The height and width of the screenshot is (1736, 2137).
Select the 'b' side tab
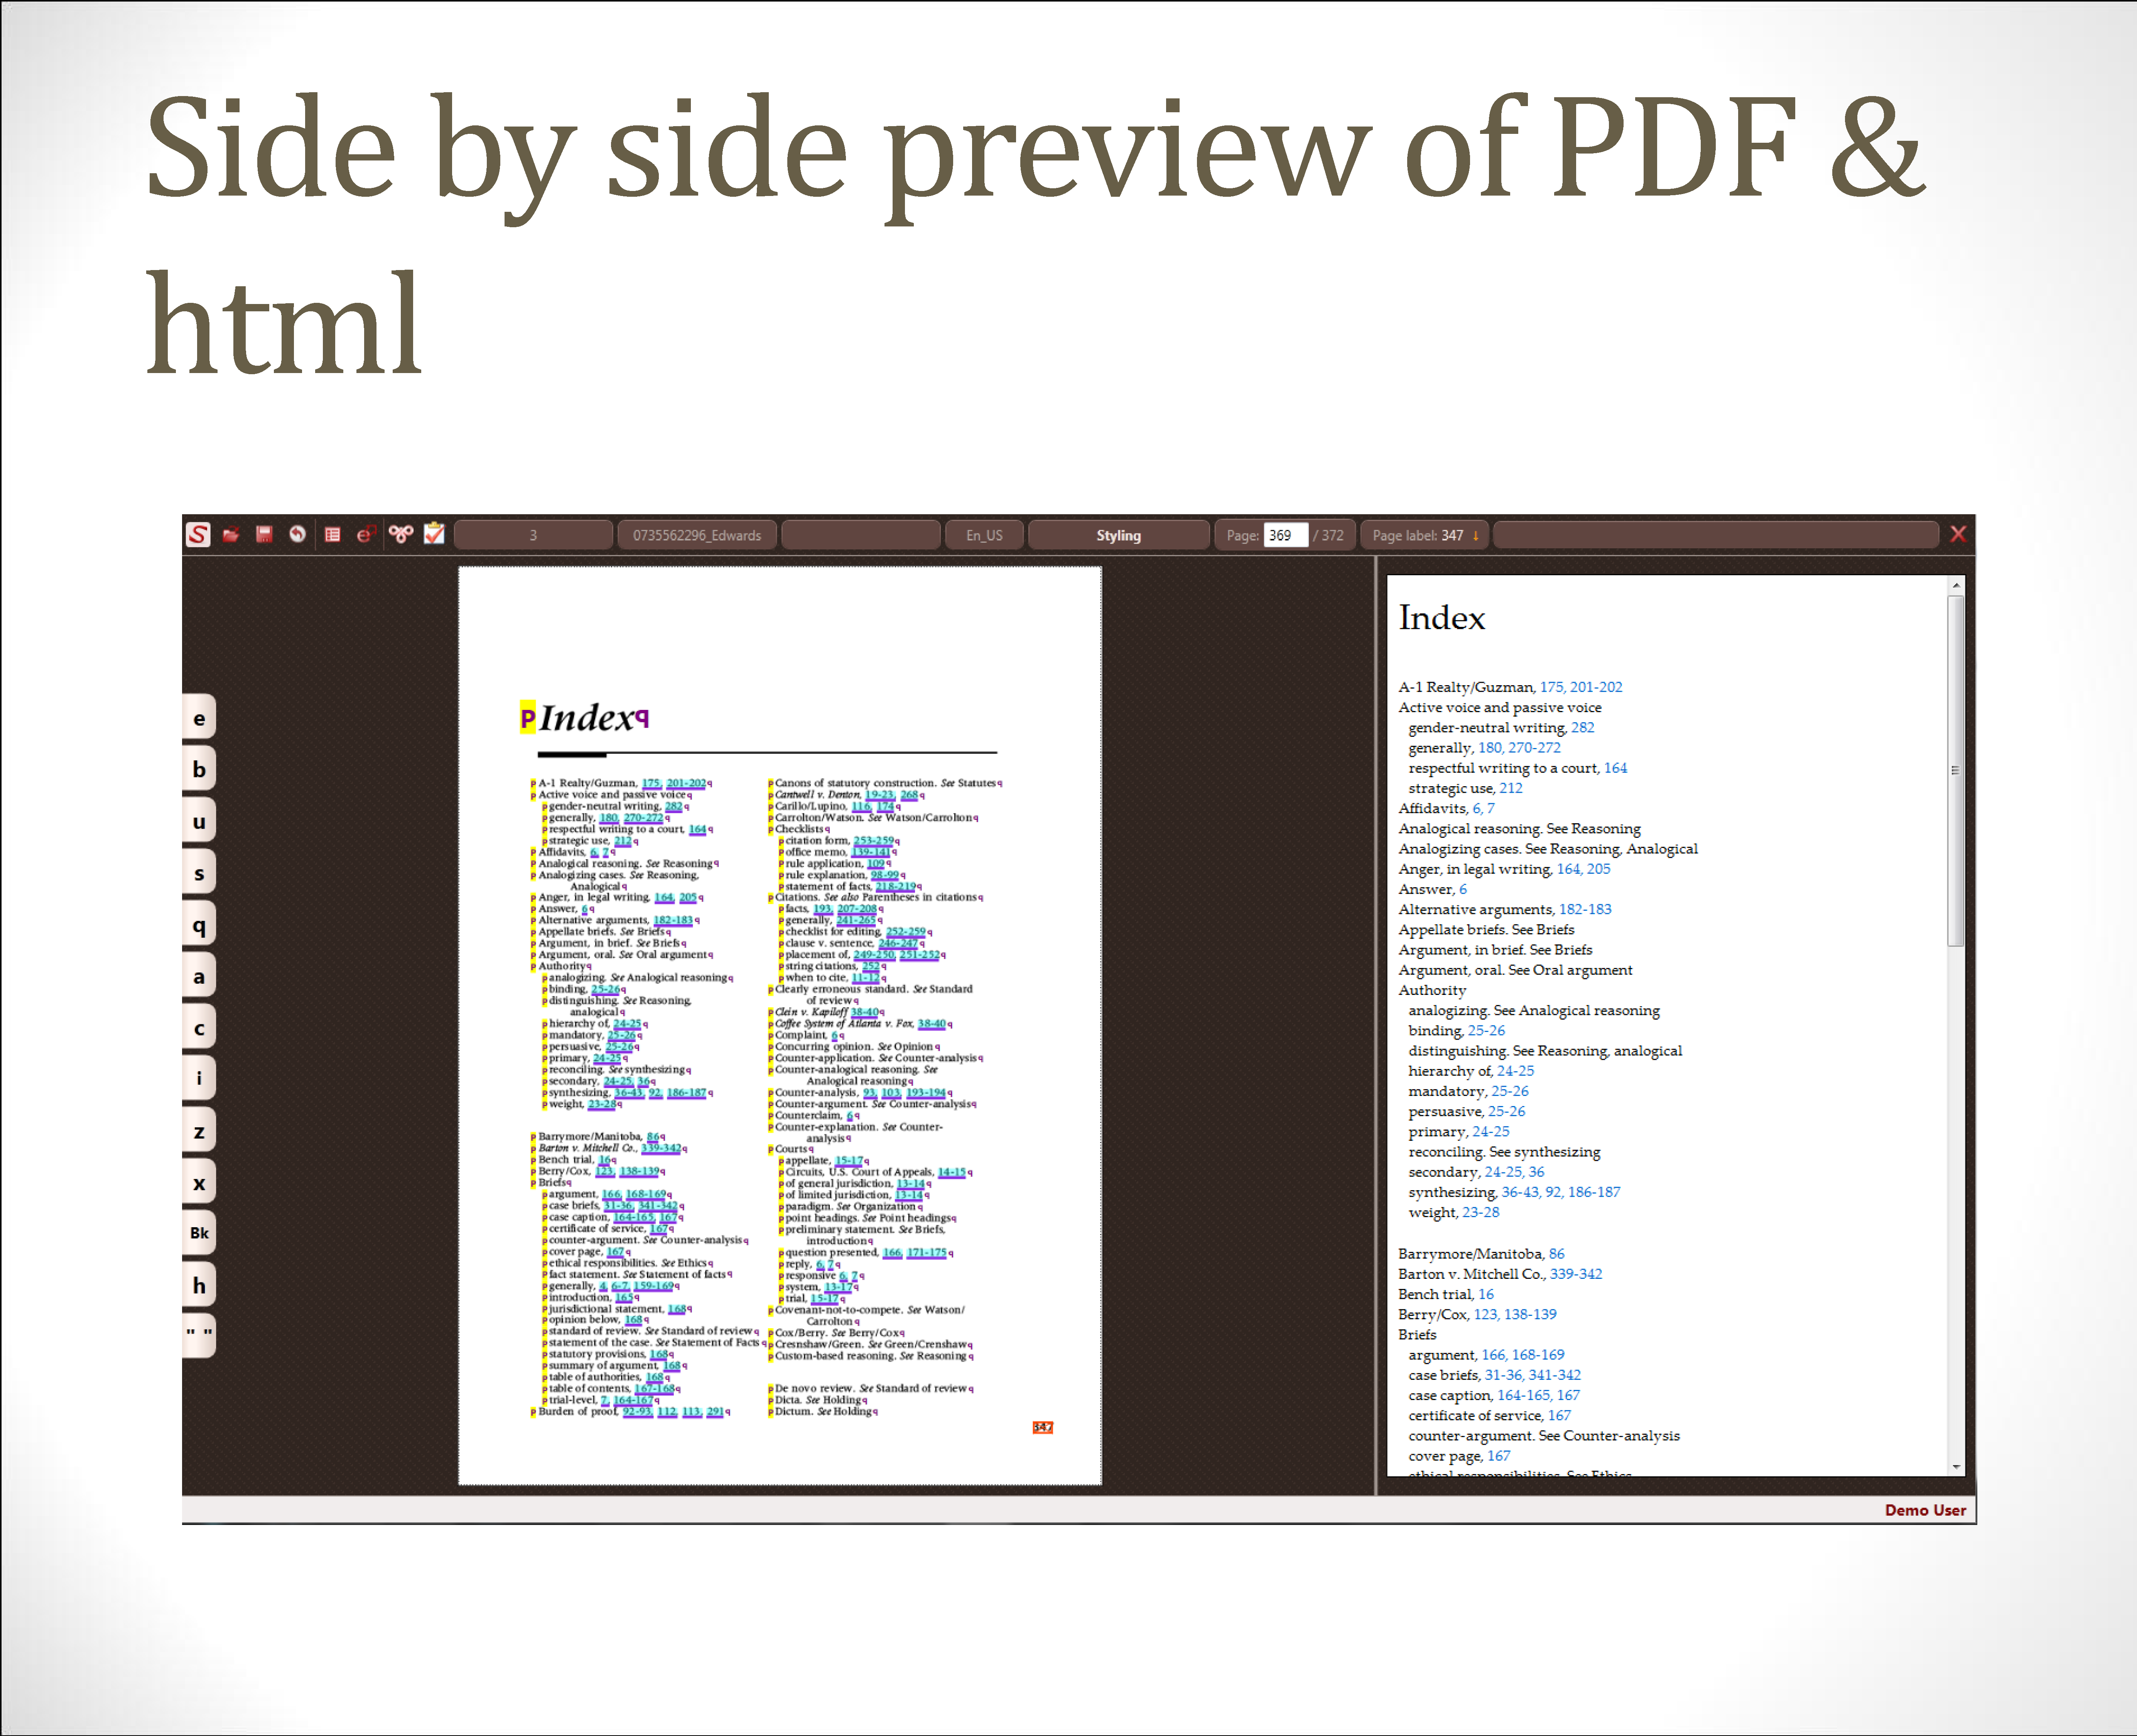coord(199,769)
